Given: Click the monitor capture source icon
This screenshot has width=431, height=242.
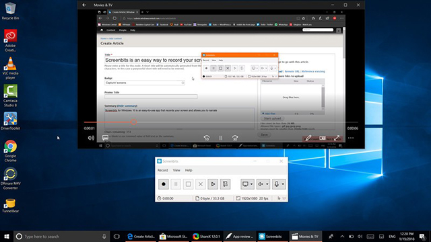Looking at the screenshot, I should [x=245, y=184].
